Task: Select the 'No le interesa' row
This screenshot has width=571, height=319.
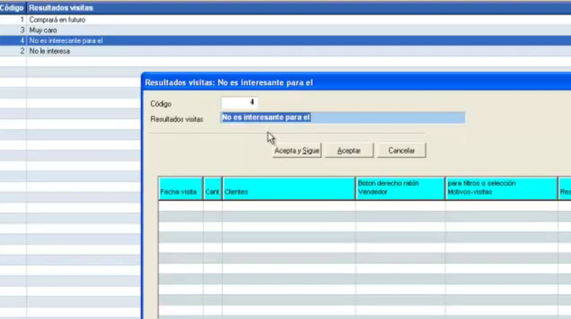Action: (49, 51)
